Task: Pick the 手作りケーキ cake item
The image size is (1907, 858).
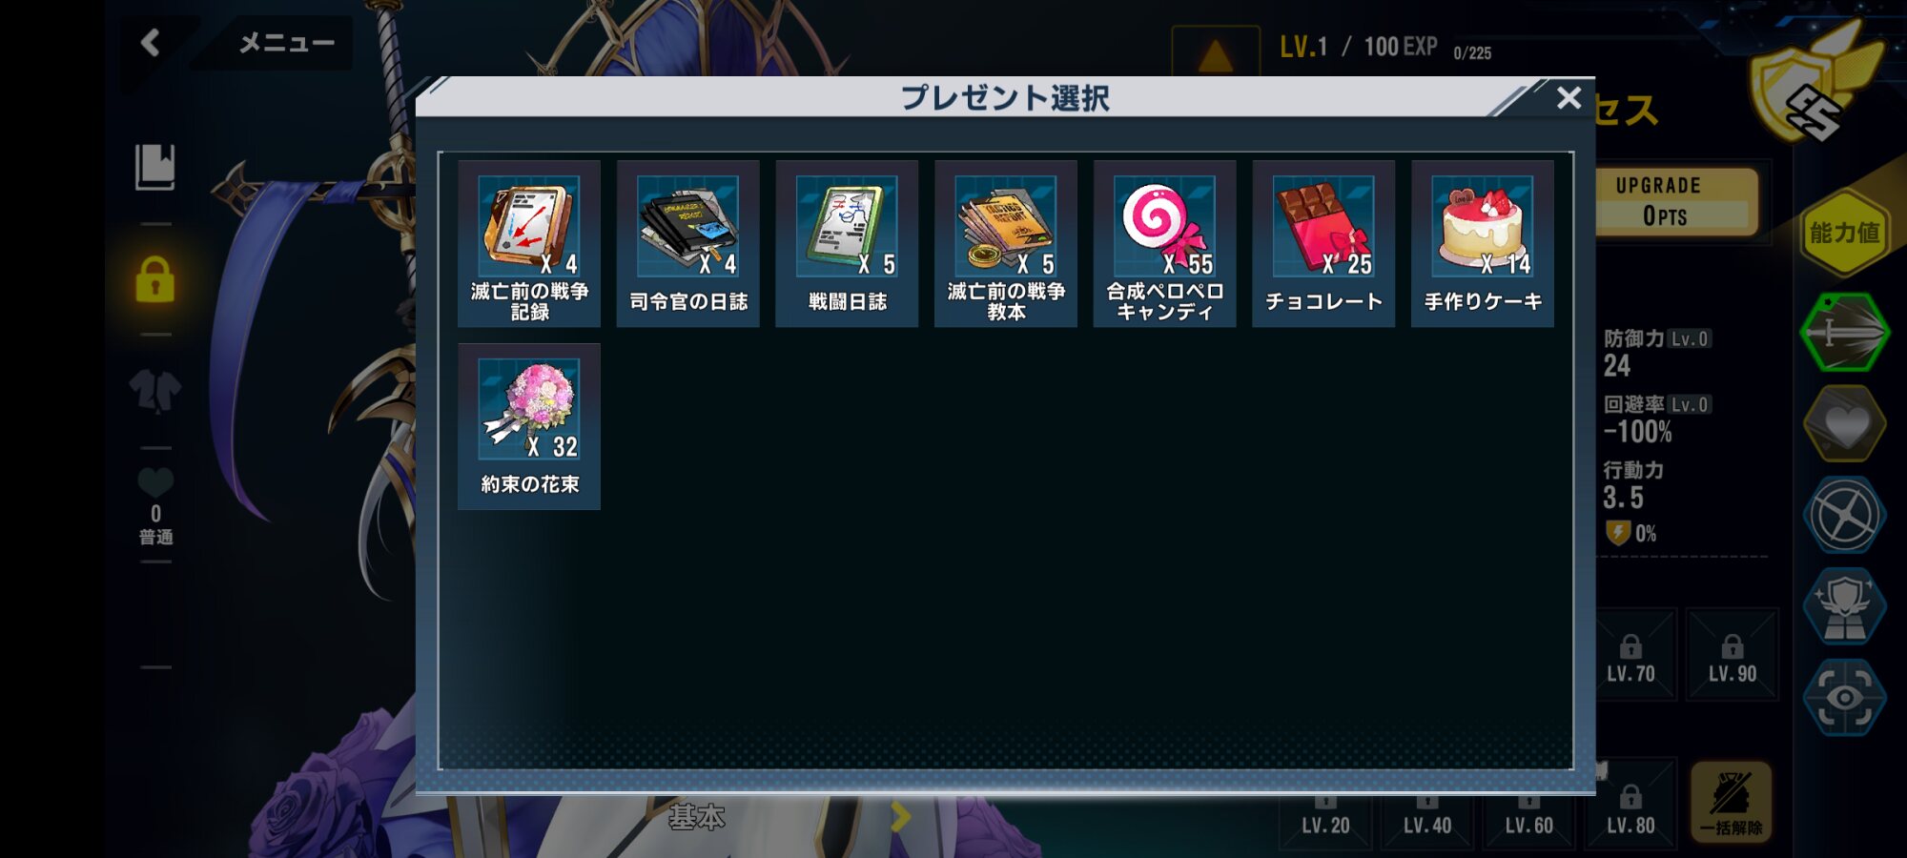Action: [x=1483, y=244]
